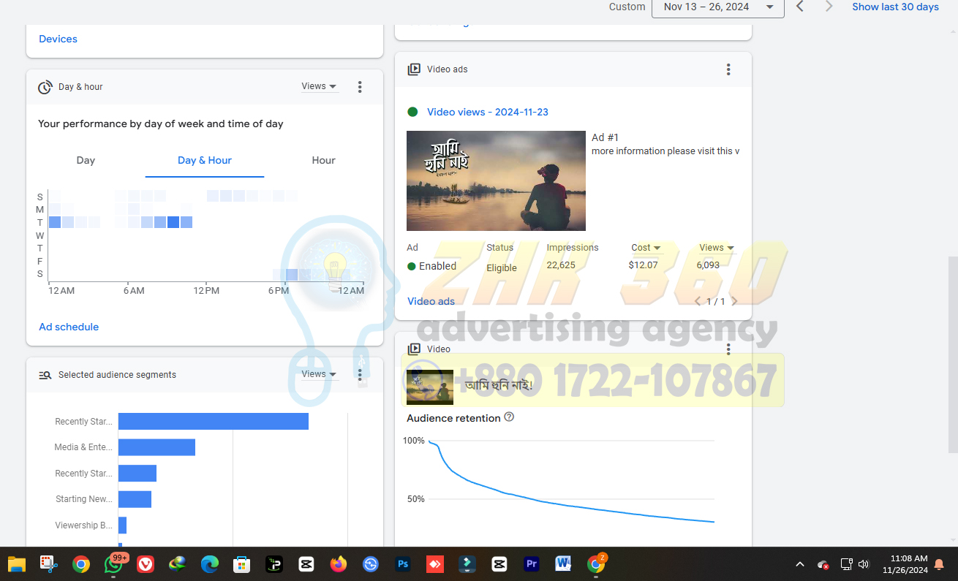Go to previous video ad page
The width and height of the screenshot is (958, 581).
[x=697, y=301]
